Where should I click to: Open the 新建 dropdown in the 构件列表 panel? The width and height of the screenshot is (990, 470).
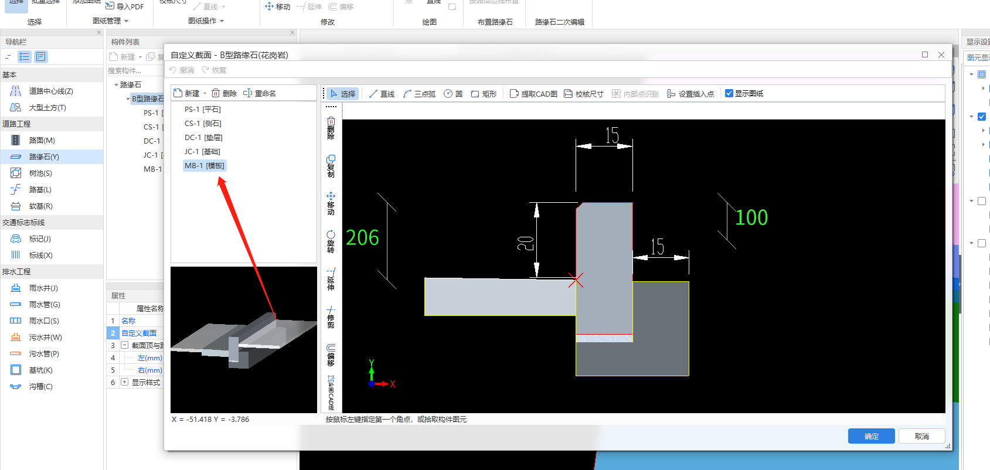140,57
